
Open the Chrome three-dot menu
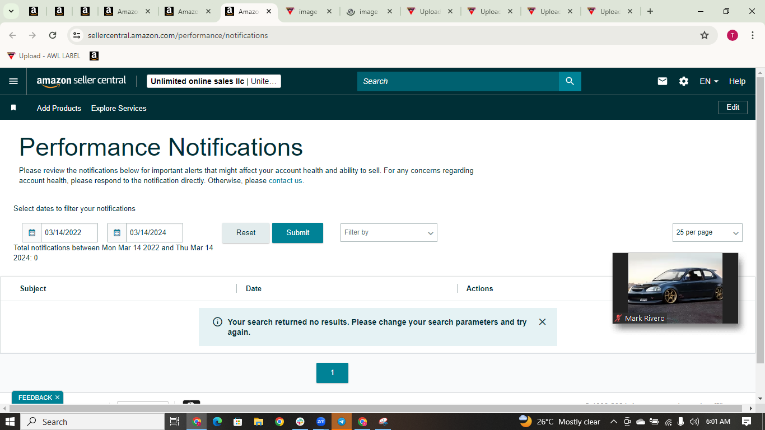tap(753, 35)
